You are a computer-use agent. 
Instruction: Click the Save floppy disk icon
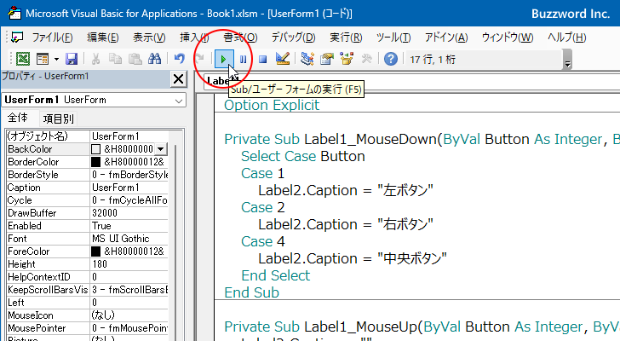coord(72,59)
